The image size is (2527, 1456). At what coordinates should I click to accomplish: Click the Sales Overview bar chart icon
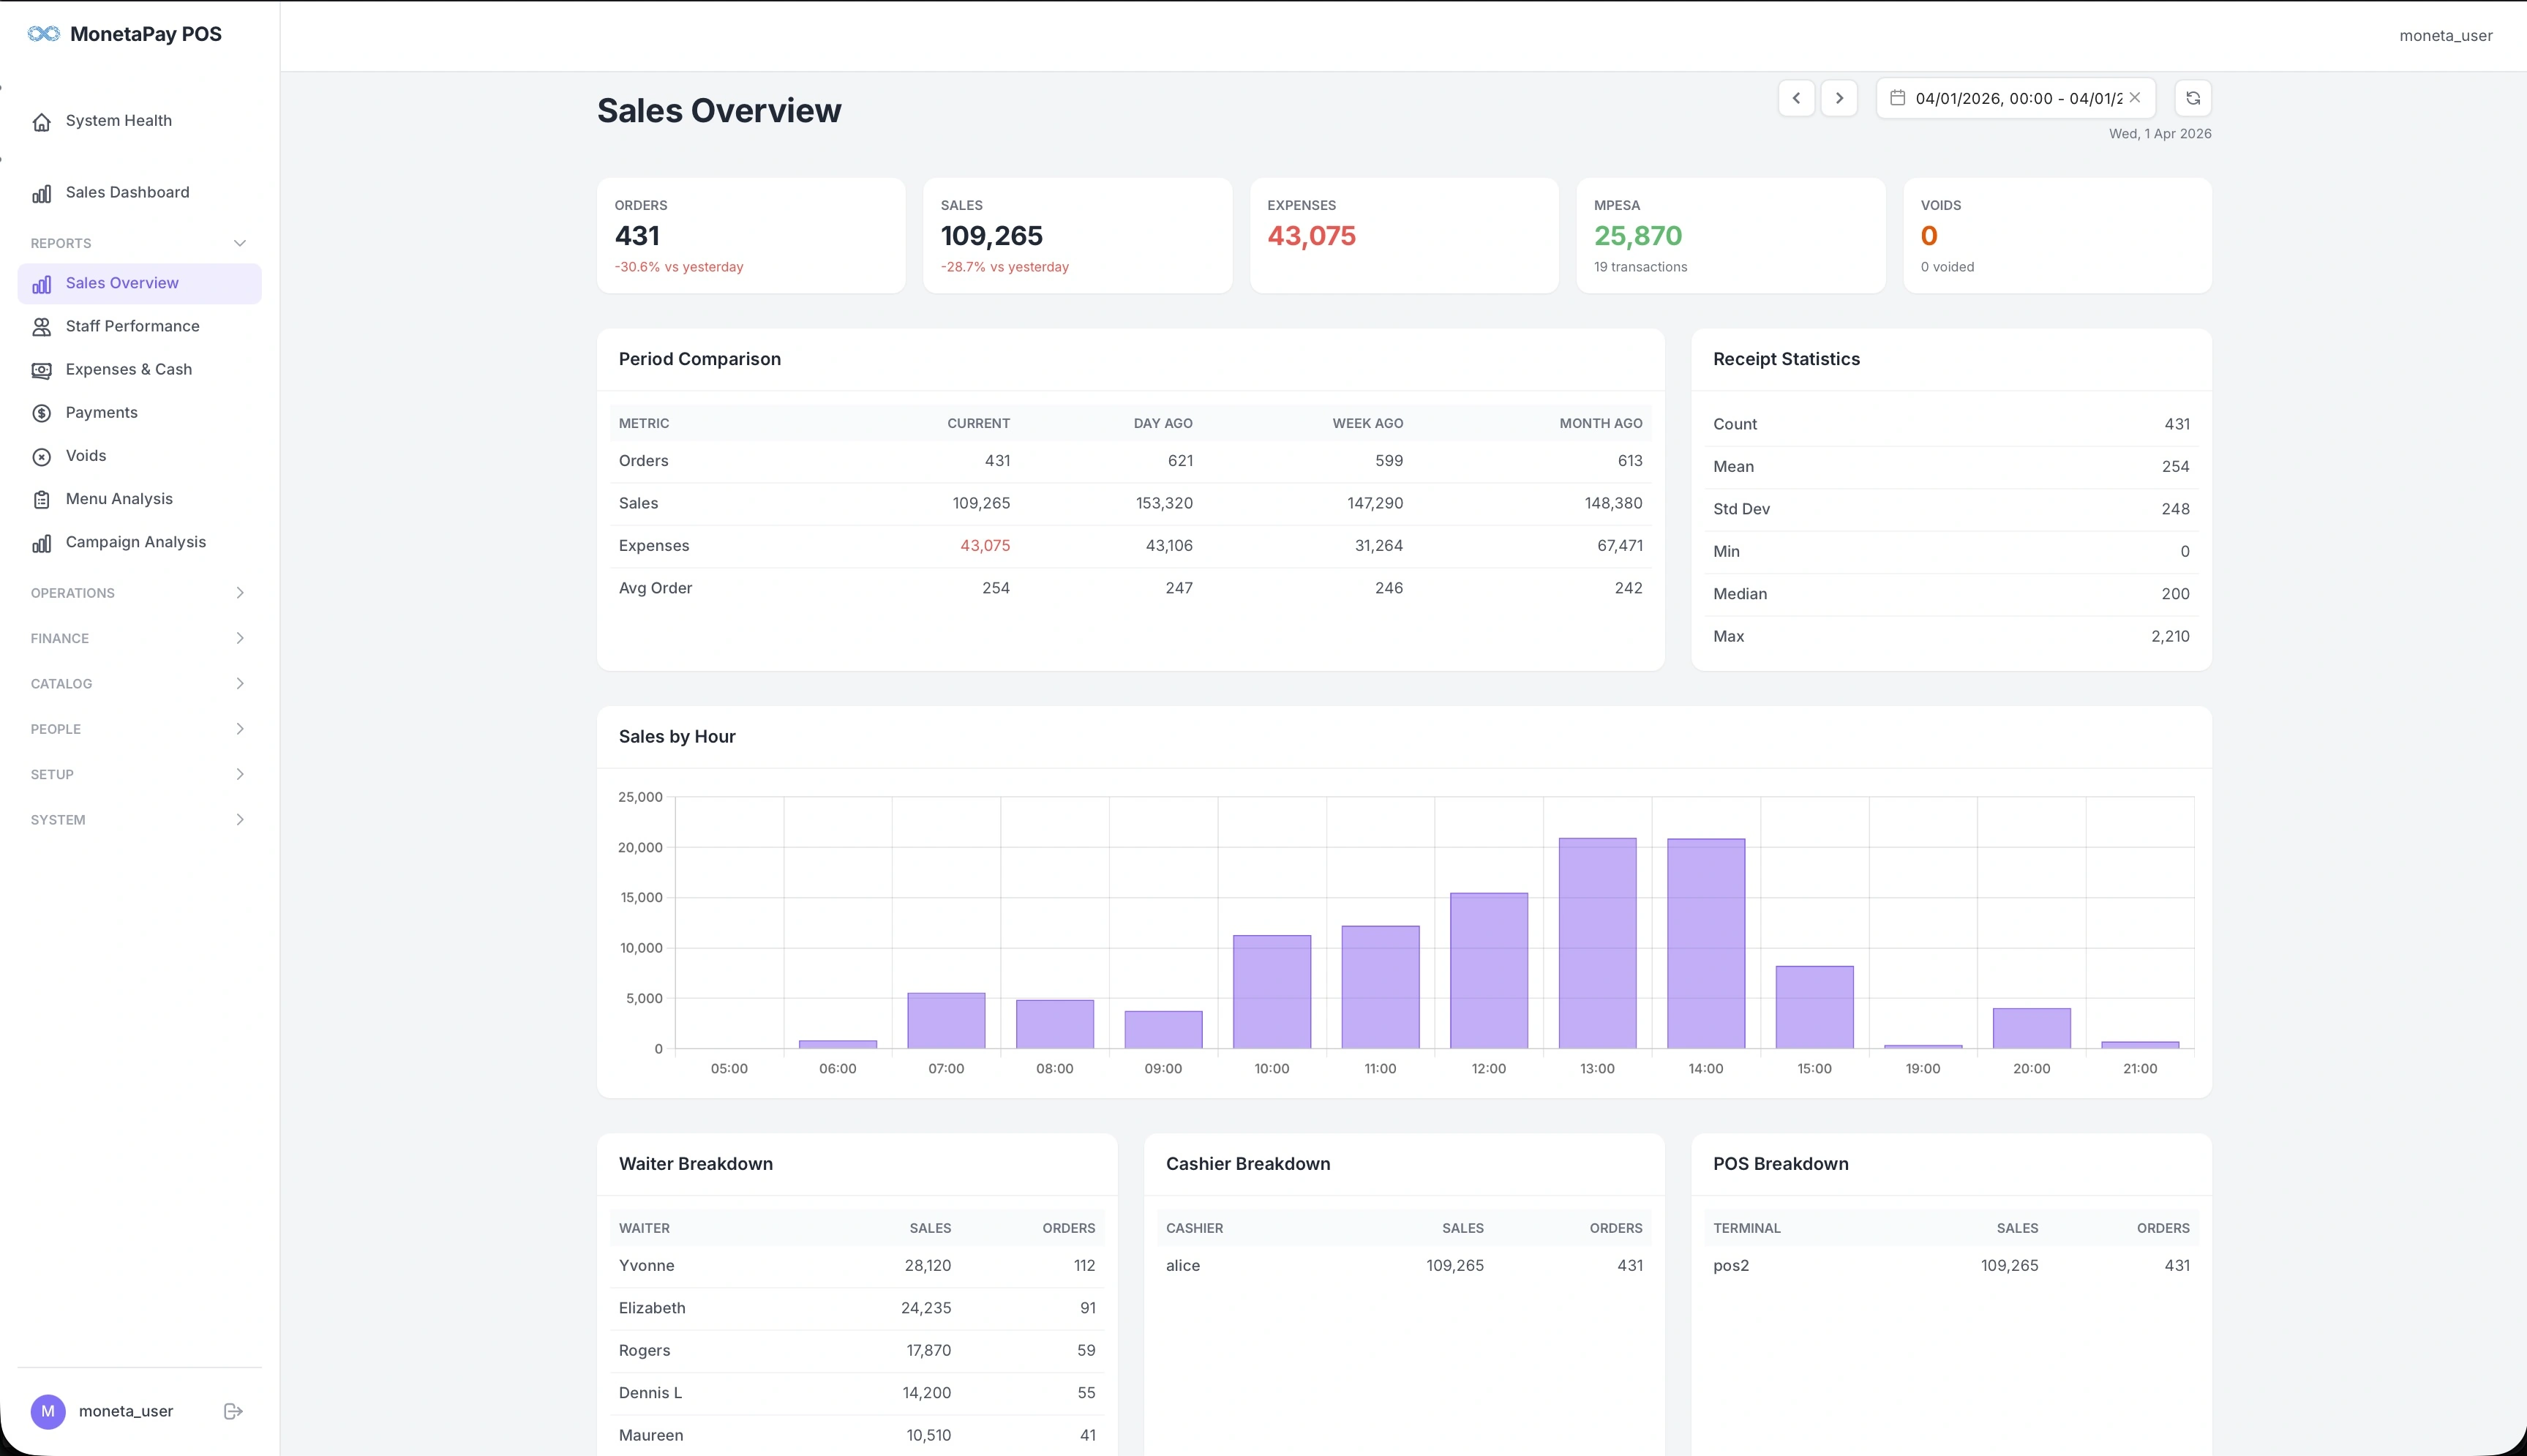(x=41, y=284)
